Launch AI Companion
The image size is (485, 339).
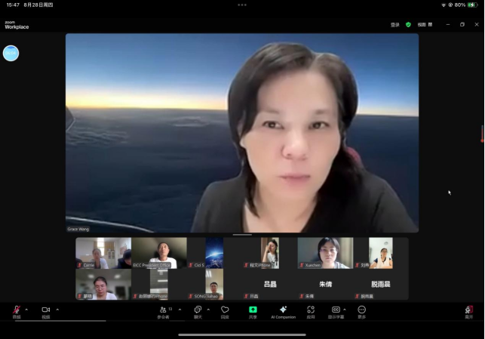click(283, 310)
